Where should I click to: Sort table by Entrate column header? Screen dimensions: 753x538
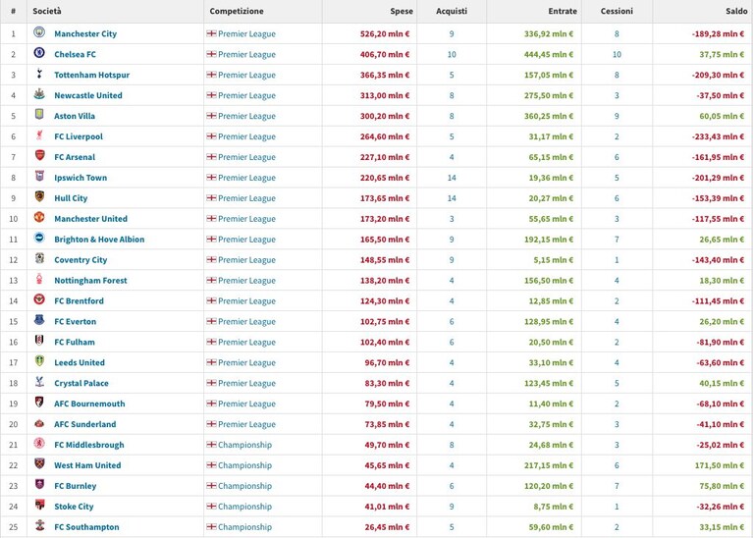click(563, 11)
